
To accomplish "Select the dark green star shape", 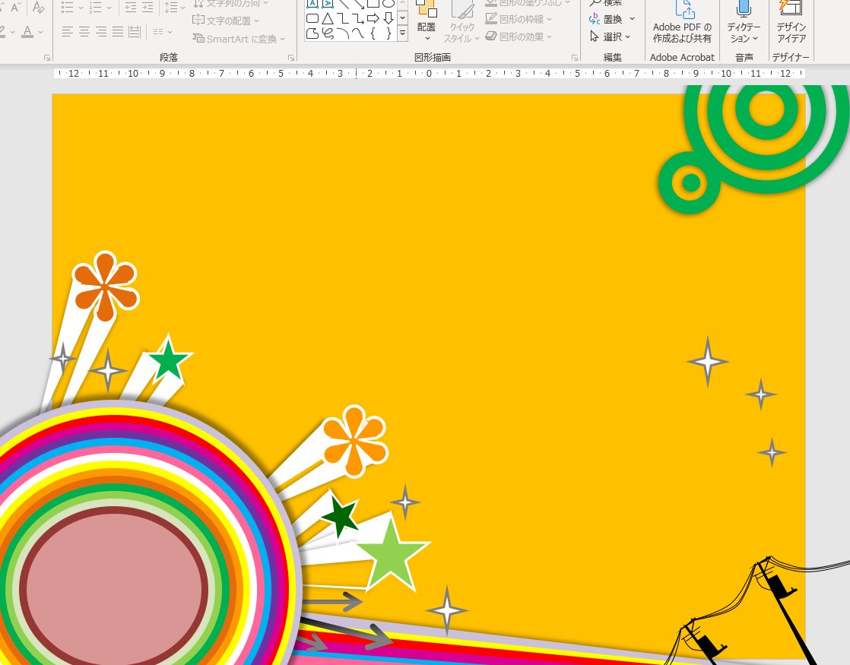I will (x=340, y=517).
